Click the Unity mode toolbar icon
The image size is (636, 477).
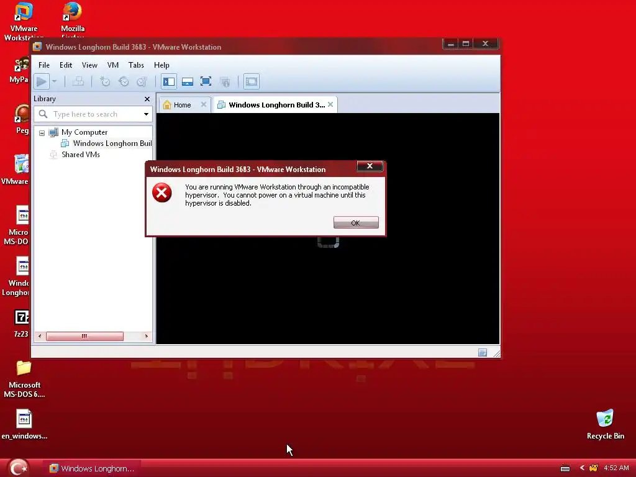pyautogui.click(x=225, y=81)
